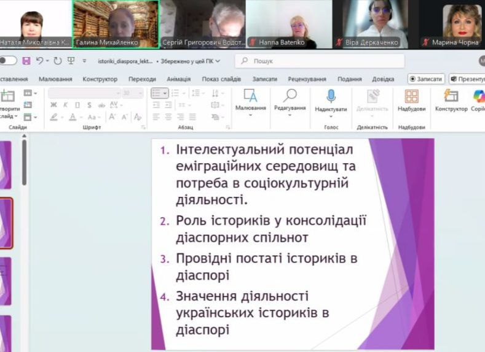Launch Copilot from the ribbon
Image resolution: width=485 pixels, height=352 pixels.
tap(478, 96)
